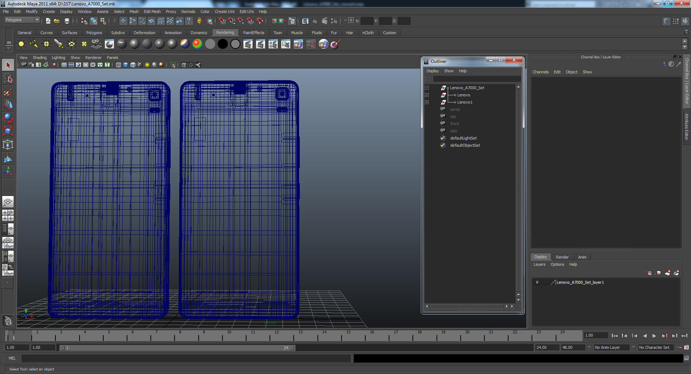This screenshot has height=374, width=691.
Task: Click Outliner horizontal scrollbar
Action: [x=467, y=306]
